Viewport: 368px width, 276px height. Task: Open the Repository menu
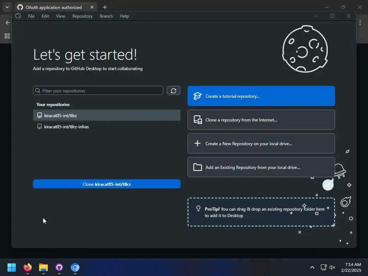pos(82,16)
